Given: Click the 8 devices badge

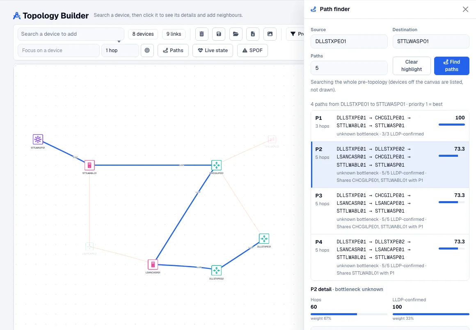Looking at the screenshot, I should tap(143, 34).
